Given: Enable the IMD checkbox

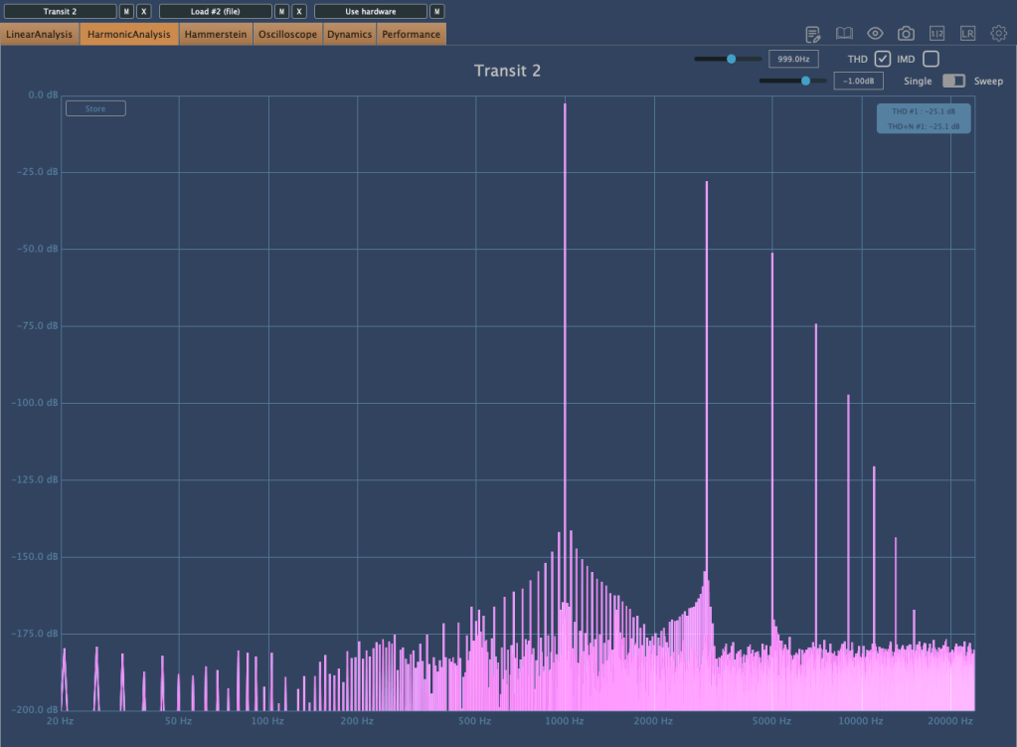Looking at the screenshot, I should point(931,60).
